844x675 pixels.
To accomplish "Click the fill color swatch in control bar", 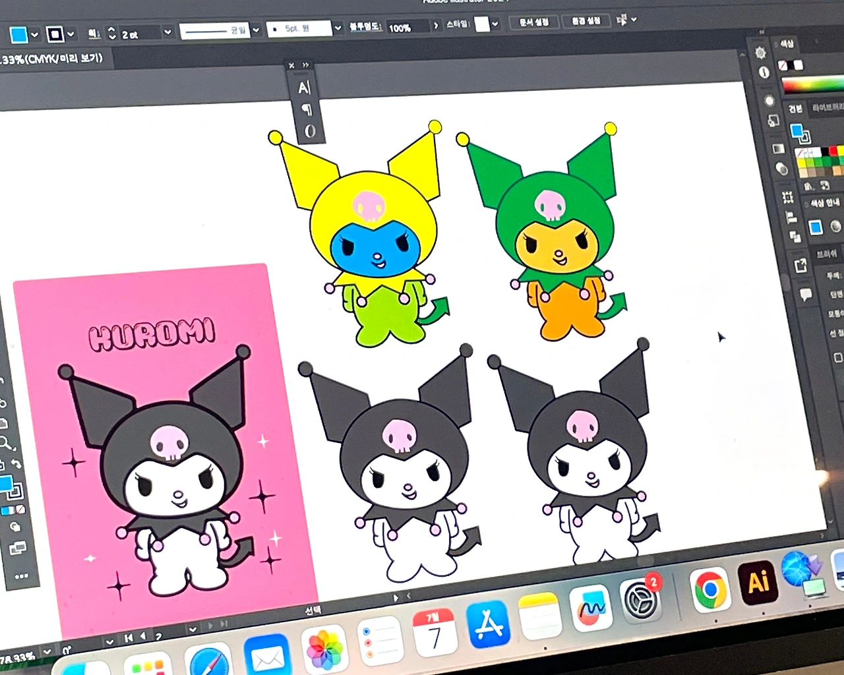I will click(x=18, y=35).
